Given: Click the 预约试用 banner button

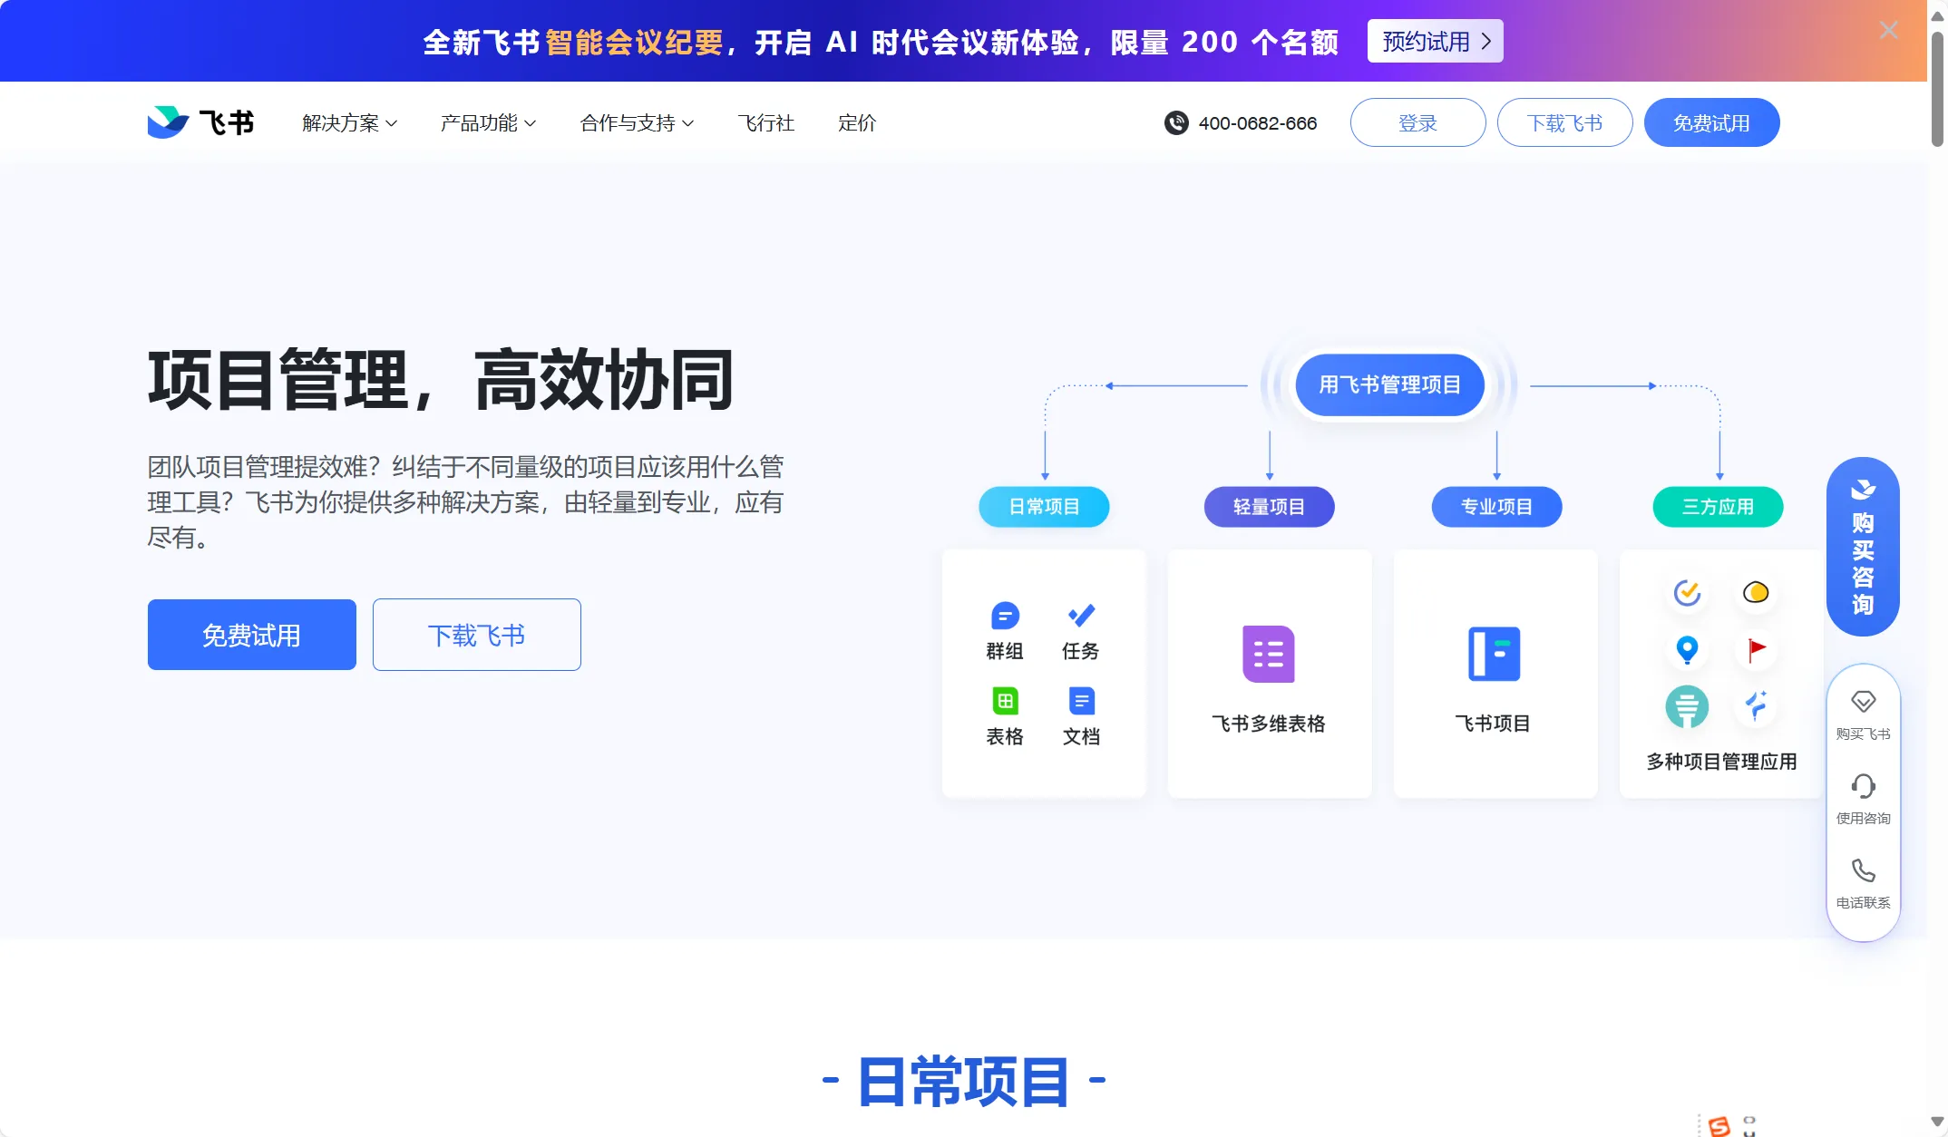Looking at the screenshot, I should coord(1436,41).
